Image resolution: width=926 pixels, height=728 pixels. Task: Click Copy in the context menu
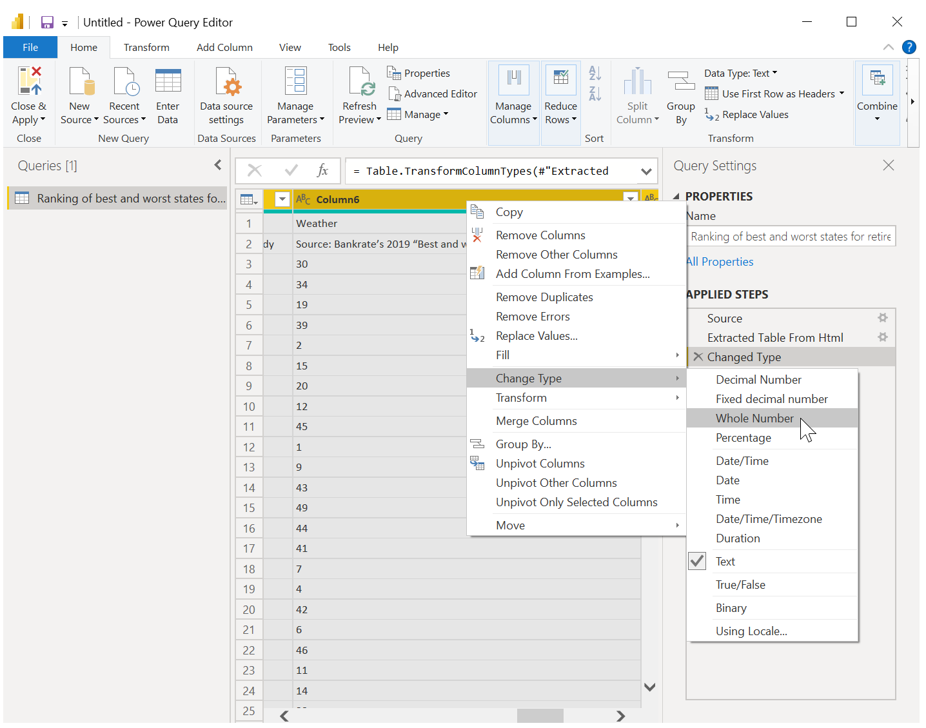[x=576, y=212]
